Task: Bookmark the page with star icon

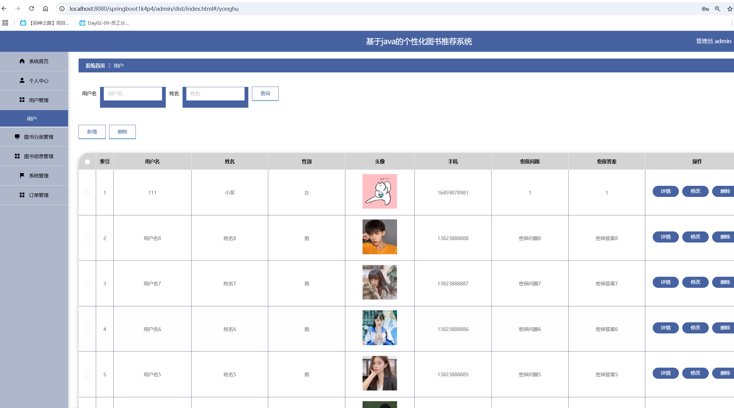Action: click(730, 9)
